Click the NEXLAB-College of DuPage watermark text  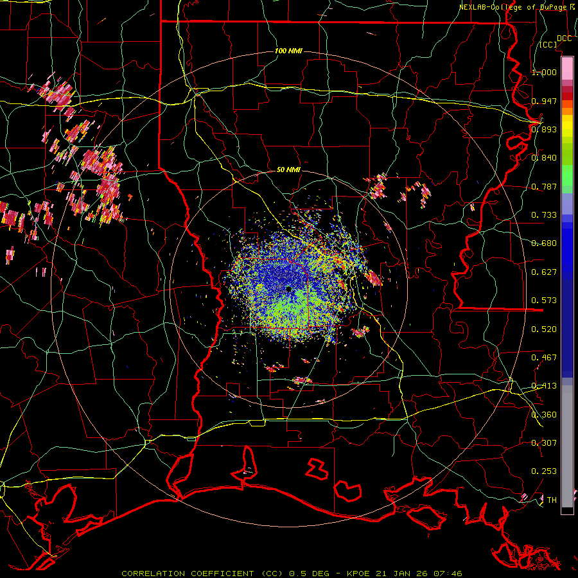512,7
